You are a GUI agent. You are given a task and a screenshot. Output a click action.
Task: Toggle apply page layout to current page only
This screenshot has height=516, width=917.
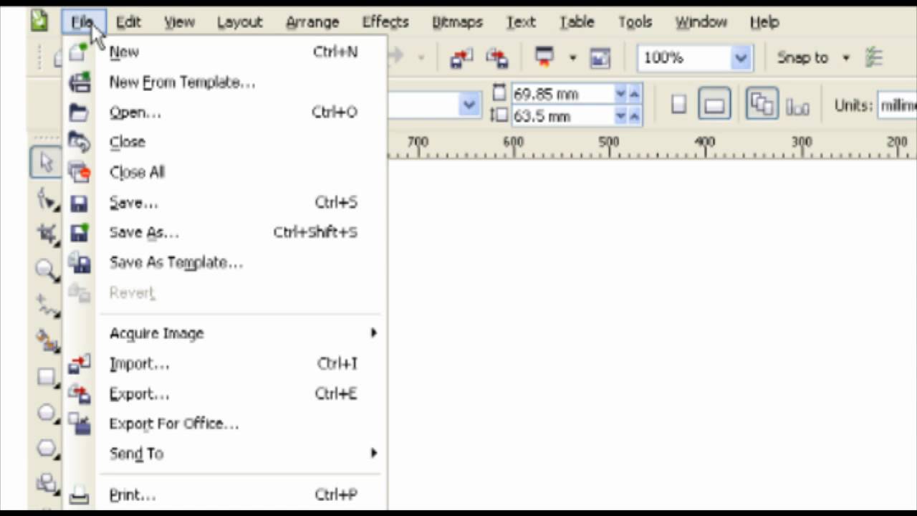797,107
